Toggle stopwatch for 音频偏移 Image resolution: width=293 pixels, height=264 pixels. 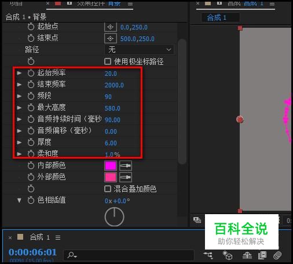(x=31, y=131)
